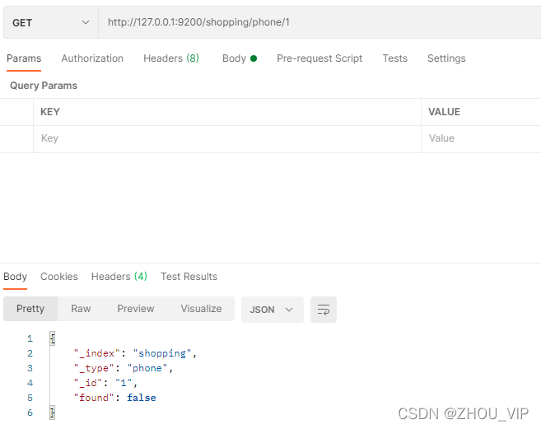Select the Raw view button

81,309
